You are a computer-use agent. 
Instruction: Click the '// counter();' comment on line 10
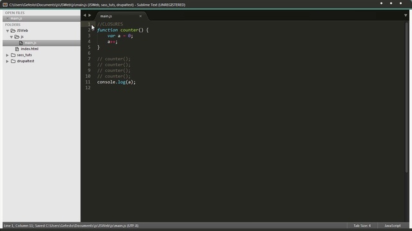114,76
